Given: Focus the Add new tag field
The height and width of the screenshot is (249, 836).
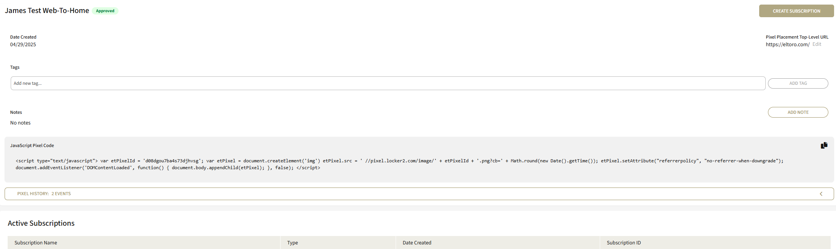Looking at the screenshot, I should point(388,83).
